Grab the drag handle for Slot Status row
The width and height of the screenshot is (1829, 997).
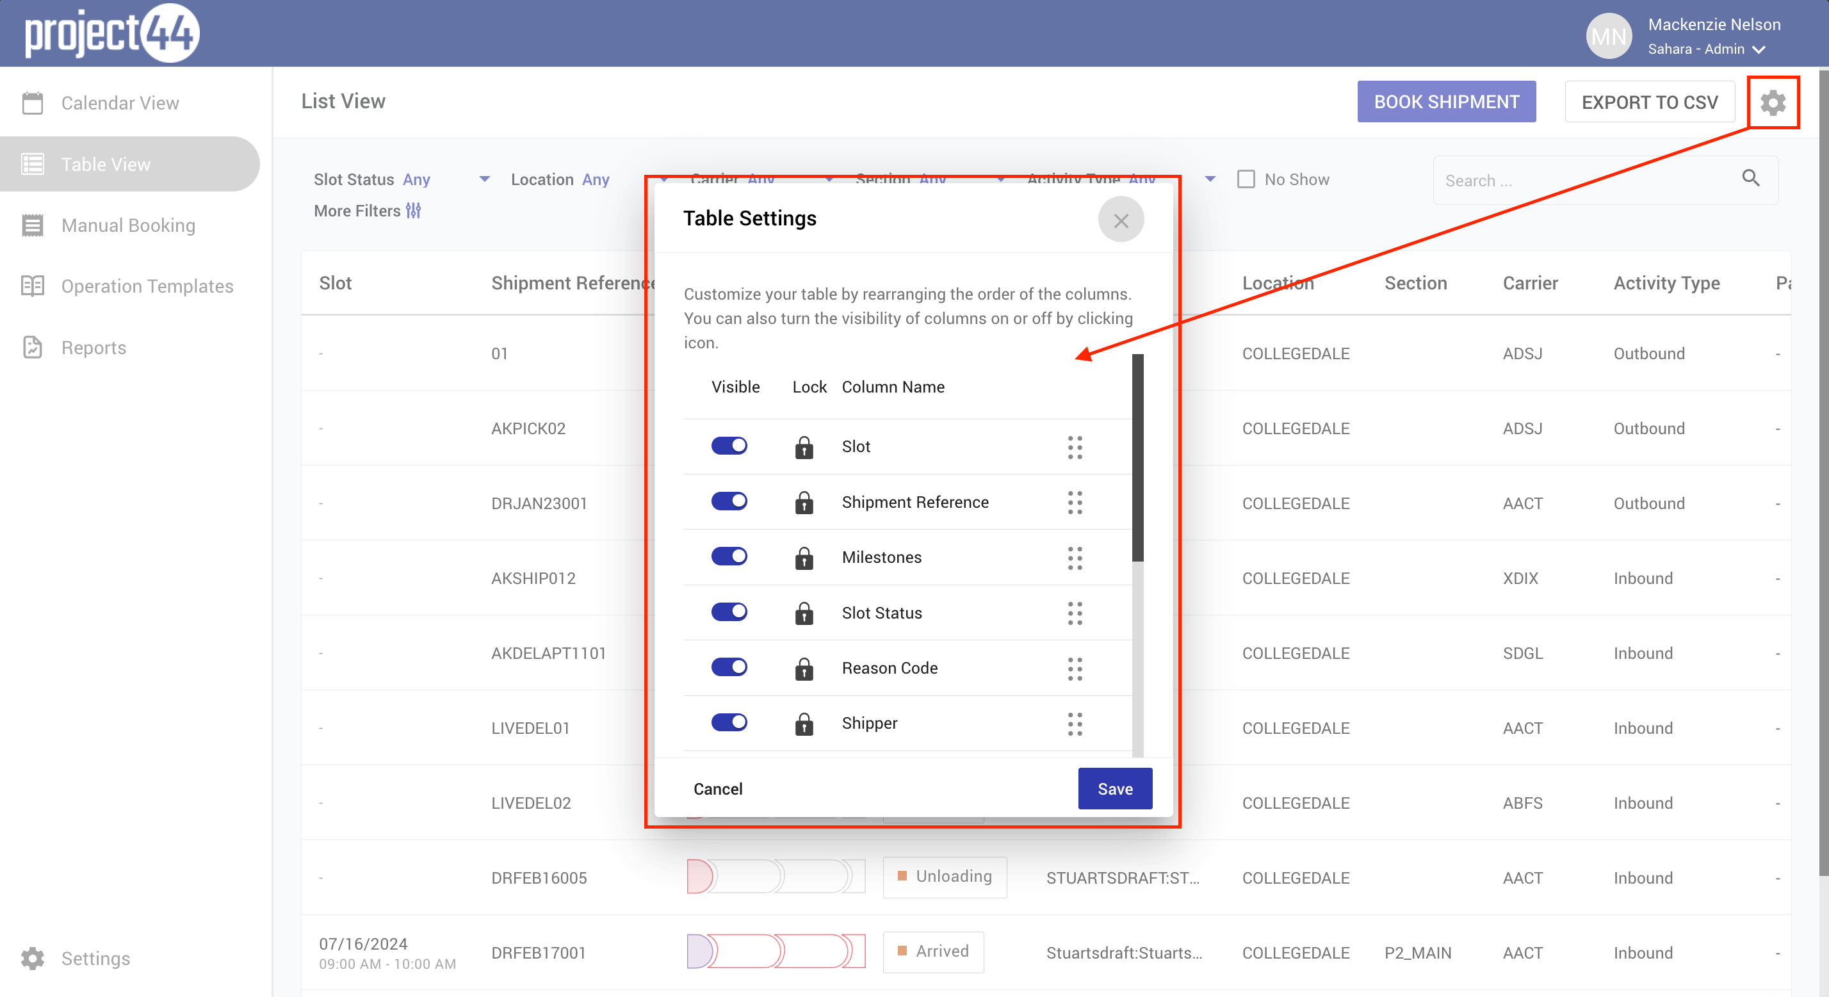pos(1075,613)
